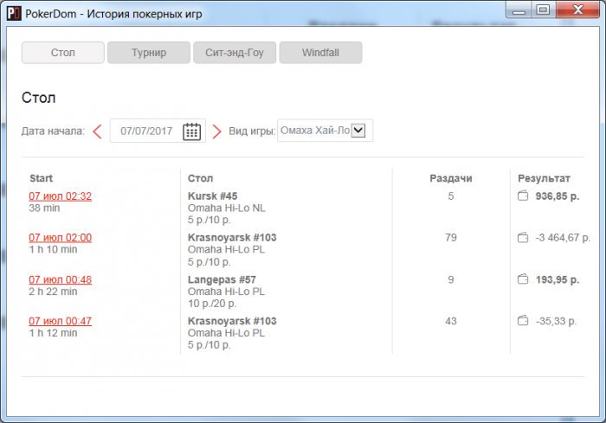Click the Раздачи column header
The height and width of the screenshot is (423, 606).
pyautogui.click(x=451, y=178)
